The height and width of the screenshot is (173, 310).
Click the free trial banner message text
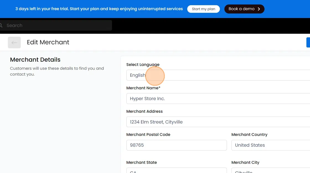(x=99, y=9)
